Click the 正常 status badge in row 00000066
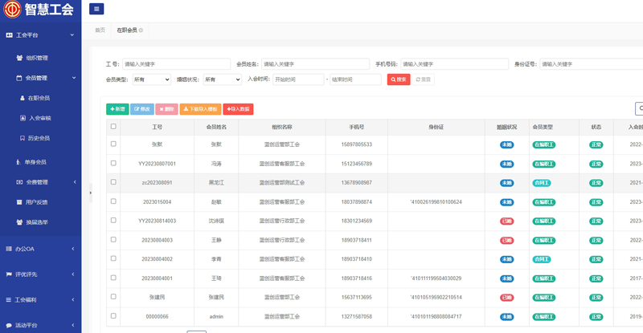Viewport: 643px width, 333px height. (596, 317)
